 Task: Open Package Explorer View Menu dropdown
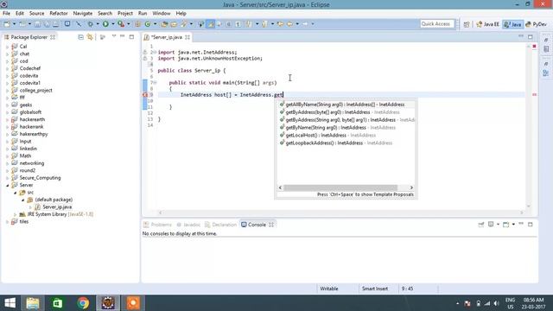pyautogui.click(x=113, y=36)
